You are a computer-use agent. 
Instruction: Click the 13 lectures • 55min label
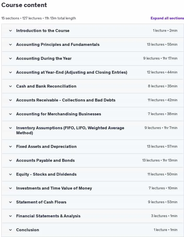point(162,45)
